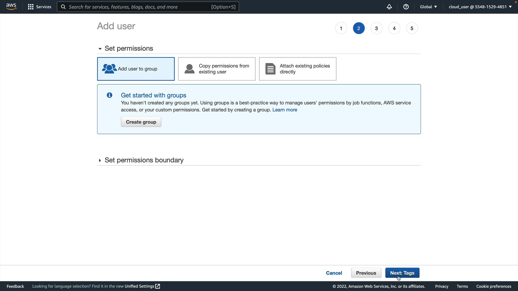Expand Set permissions boundary section

(x=100, y=160)
